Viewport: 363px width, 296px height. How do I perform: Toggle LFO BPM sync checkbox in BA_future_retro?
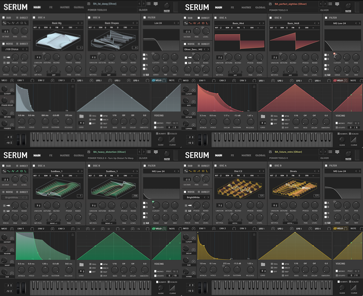(283, 264)
